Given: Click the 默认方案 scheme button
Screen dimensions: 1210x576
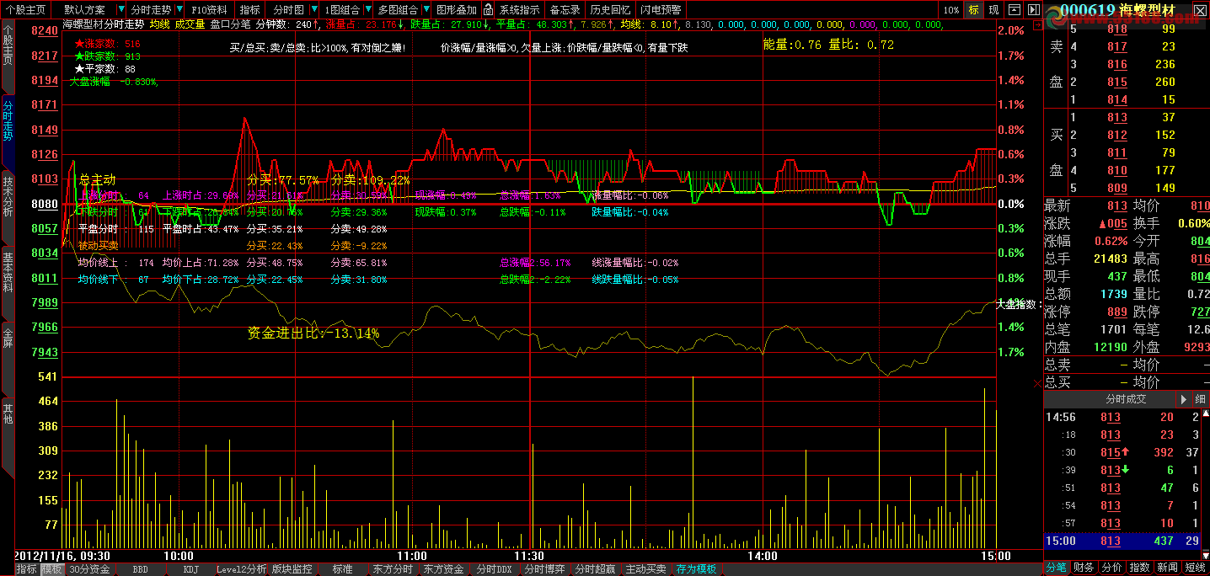Looking at the screenshot, I should (x=84, y=9).
